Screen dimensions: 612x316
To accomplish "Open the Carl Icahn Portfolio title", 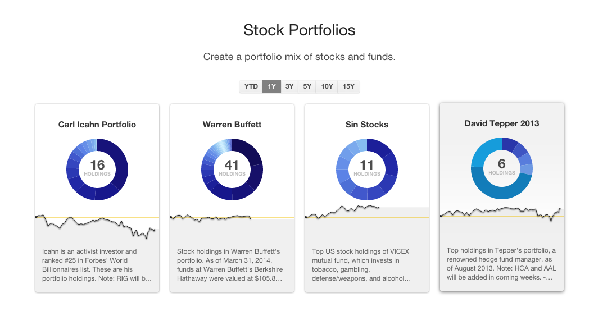I will pyautogui.click(x=97, y=125).
